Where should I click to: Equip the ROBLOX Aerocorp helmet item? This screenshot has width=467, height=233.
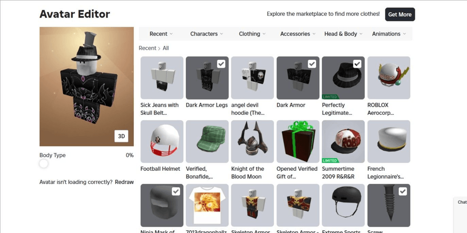coord(389,78)
